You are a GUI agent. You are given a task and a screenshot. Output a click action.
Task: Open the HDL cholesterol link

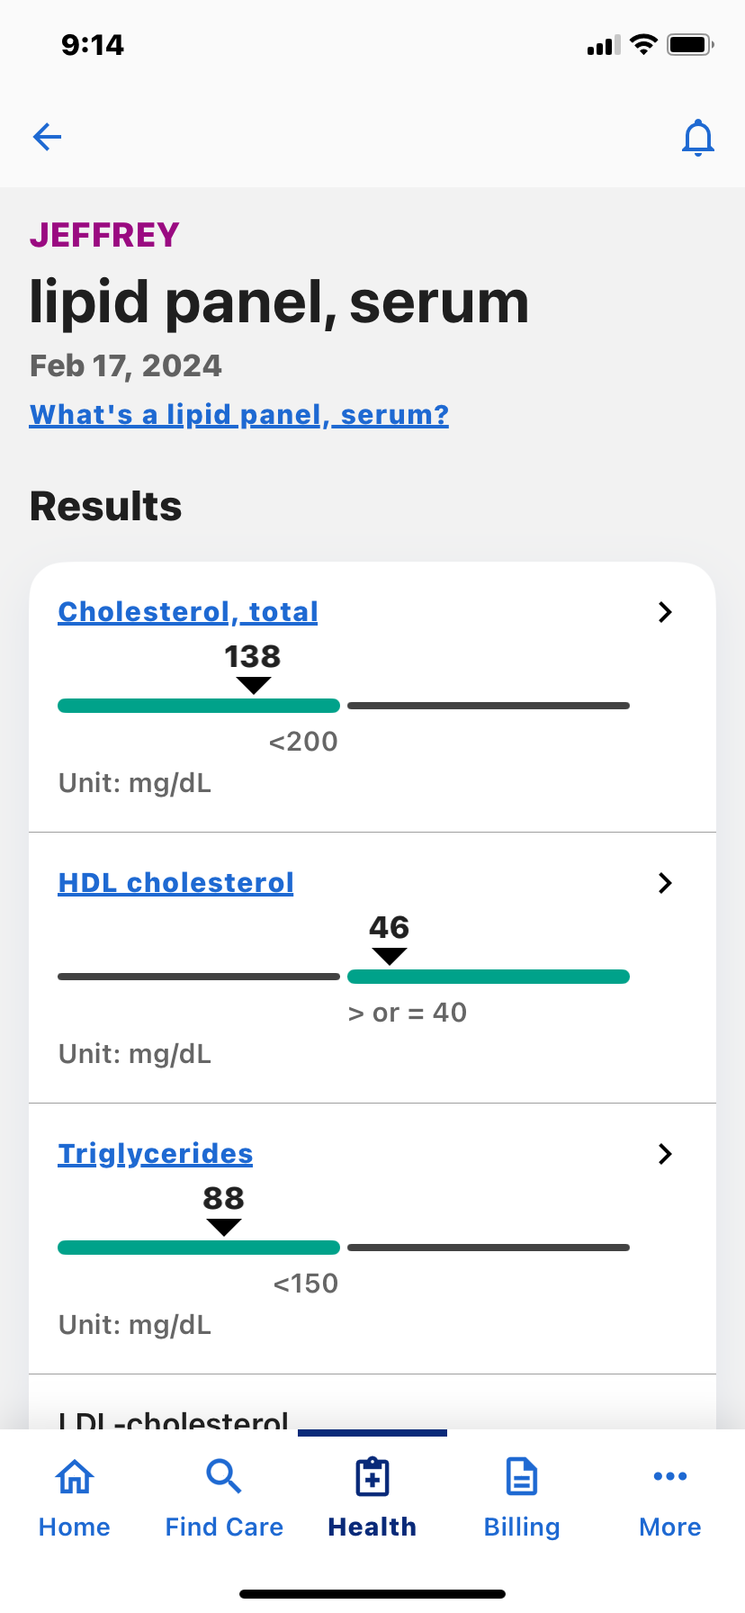pos(176,883)
